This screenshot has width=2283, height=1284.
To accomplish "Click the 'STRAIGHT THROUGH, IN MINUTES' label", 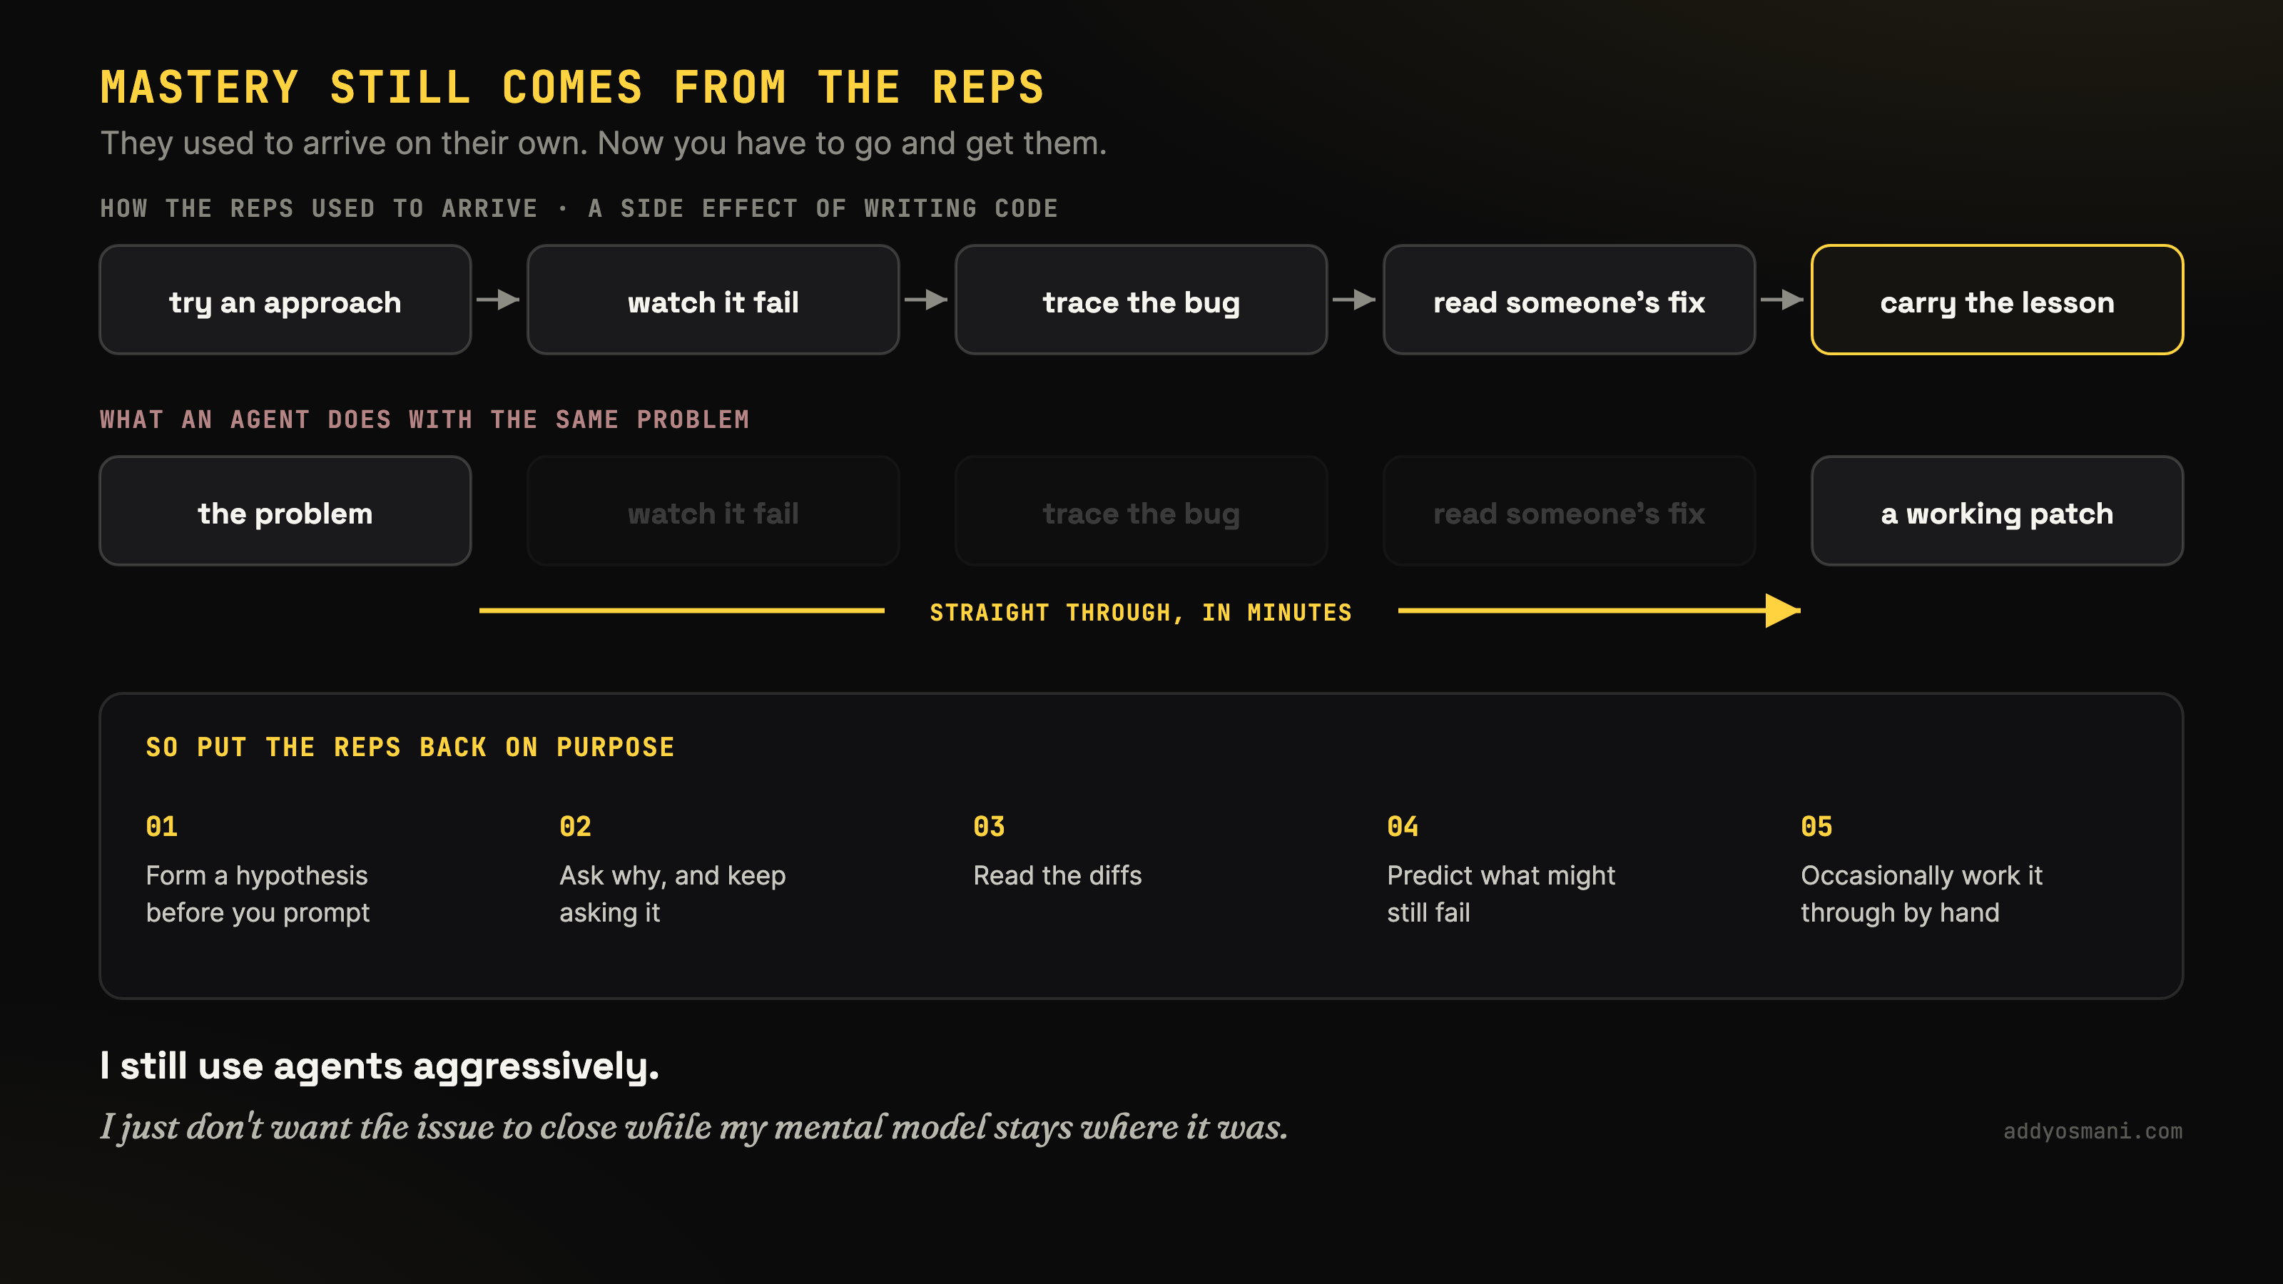I will pyautogui.click(x=1141, y=612).
